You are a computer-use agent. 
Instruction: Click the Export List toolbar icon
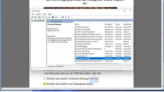pyautogui.click(x=49, y=17)
